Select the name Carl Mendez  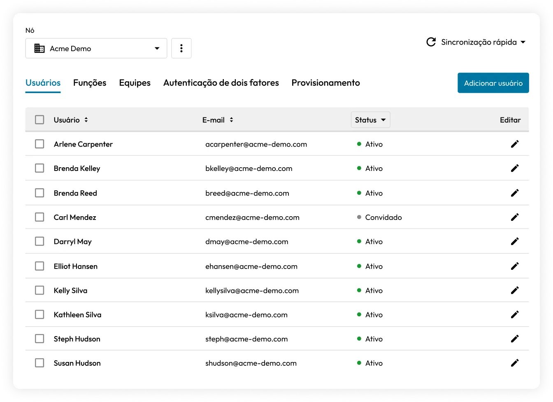[75, 217]
